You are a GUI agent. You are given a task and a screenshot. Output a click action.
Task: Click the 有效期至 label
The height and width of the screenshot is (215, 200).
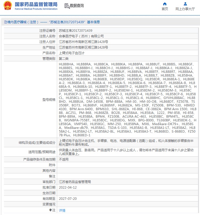click(x=49, y=199)
